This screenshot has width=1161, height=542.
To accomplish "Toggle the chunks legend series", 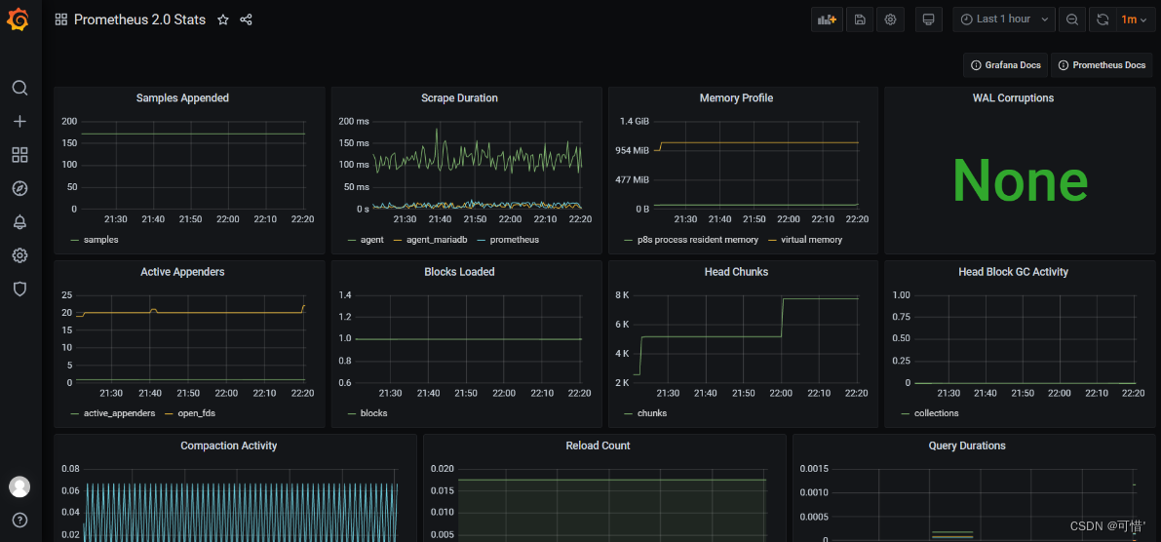I will (651, 413).
